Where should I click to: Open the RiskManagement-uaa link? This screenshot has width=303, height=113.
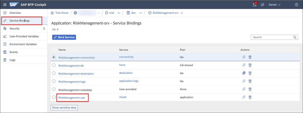point(71,98)
